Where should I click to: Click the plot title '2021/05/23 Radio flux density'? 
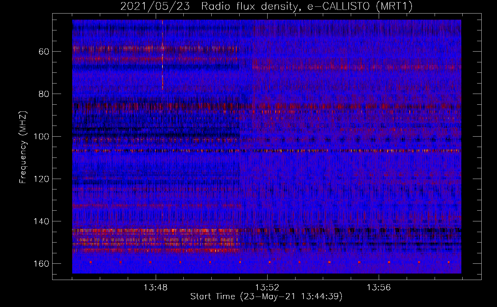267,6
